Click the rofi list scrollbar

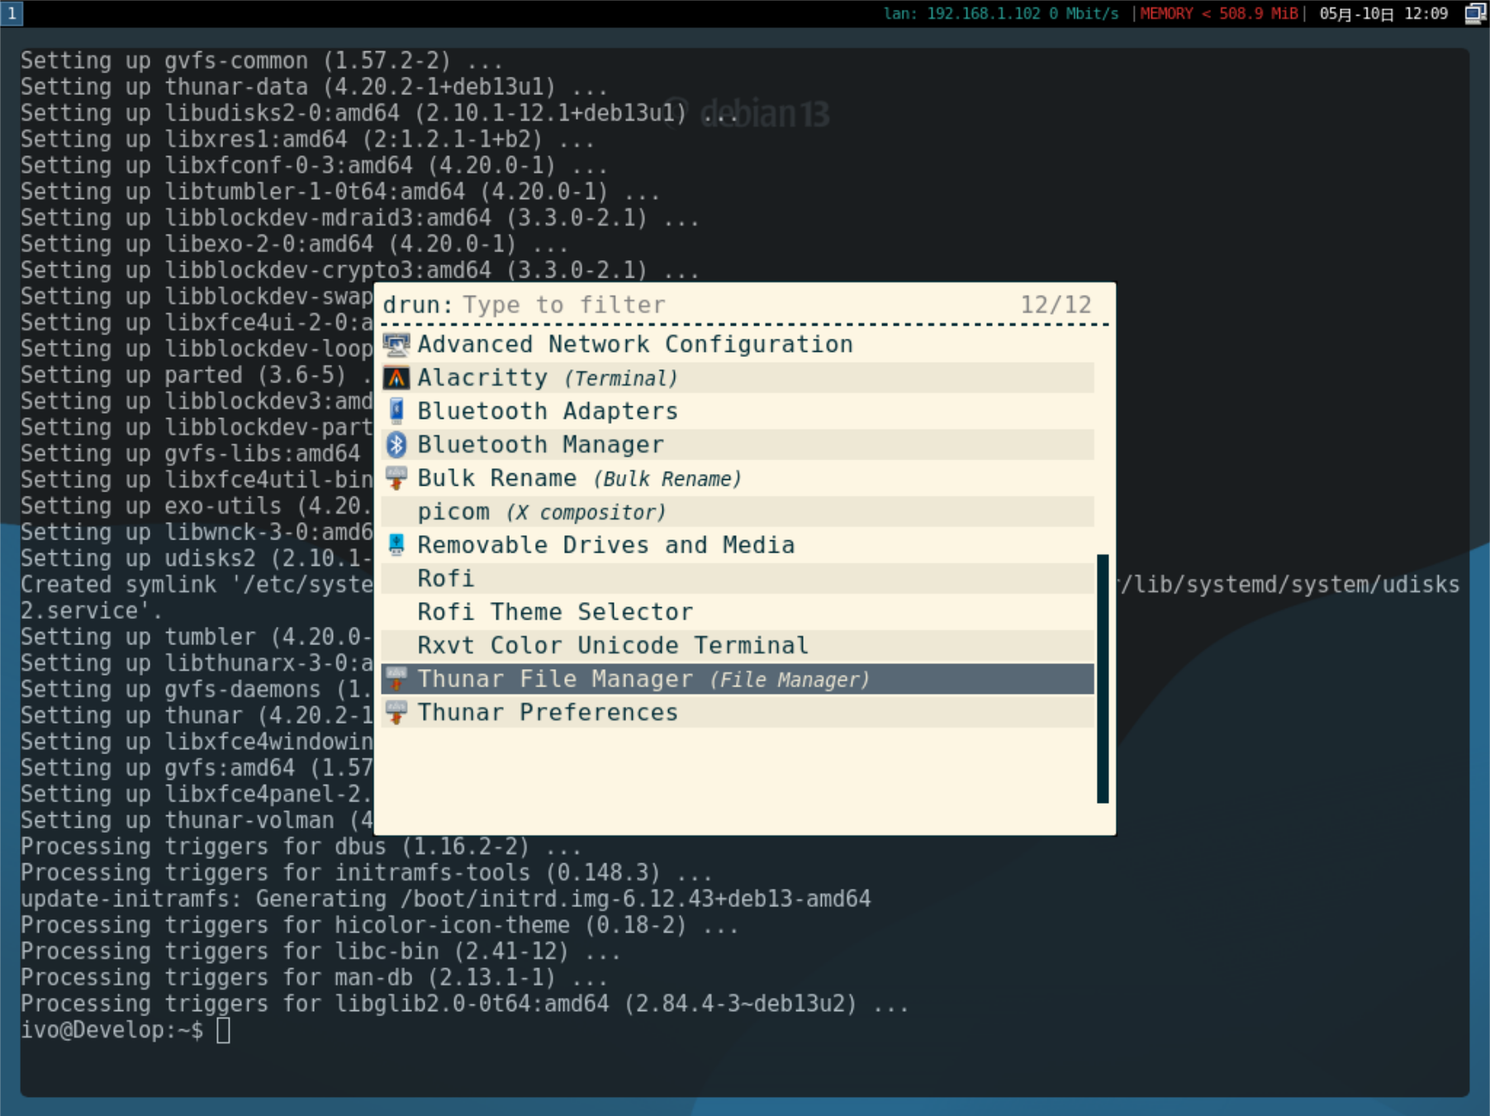(x=1103, y=678)
